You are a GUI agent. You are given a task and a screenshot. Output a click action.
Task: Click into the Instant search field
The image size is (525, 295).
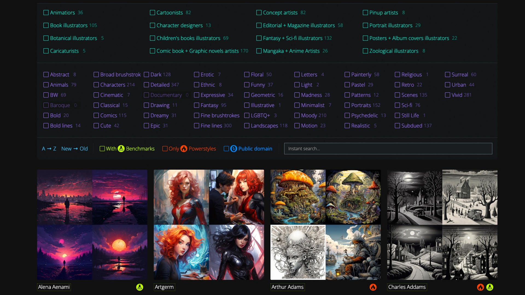(388, 149)
